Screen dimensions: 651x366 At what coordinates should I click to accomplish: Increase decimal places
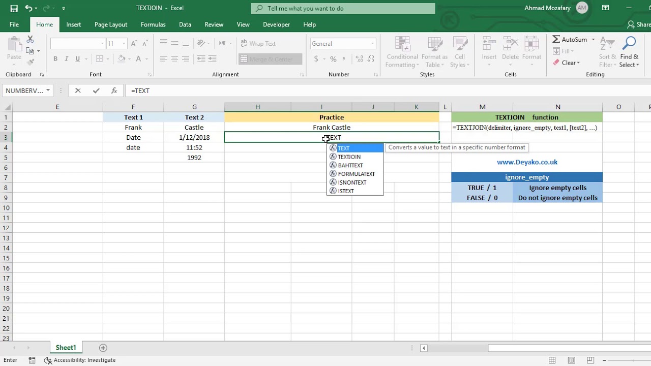tap(360, 59)
